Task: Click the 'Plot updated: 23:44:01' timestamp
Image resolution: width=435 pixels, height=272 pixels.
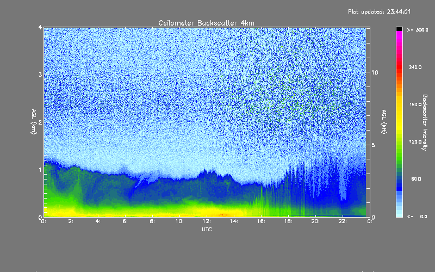Action: click(x=379, y=11)
